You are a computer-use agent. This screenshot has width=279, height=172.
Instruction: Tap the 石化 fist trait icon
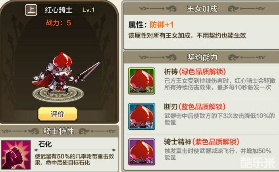[16, 155]
